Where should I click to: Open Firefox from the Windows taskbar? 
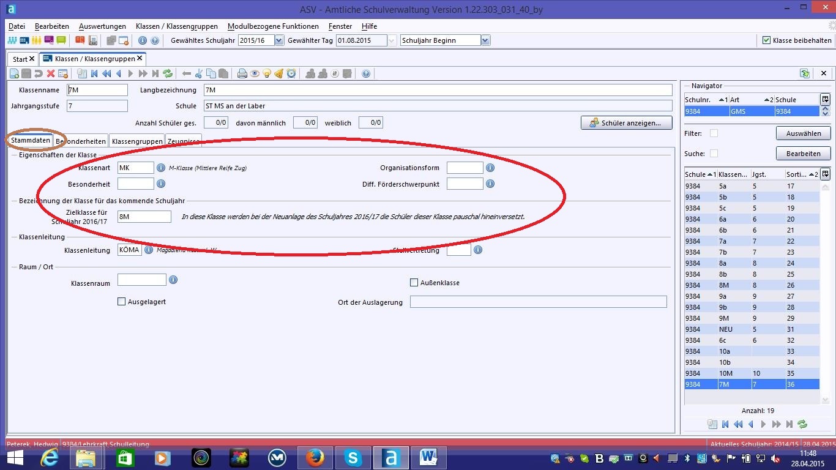[x=315, y=457]
